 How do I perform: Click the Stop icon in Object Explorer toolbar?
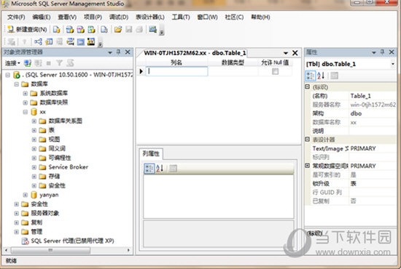[49, 63]
